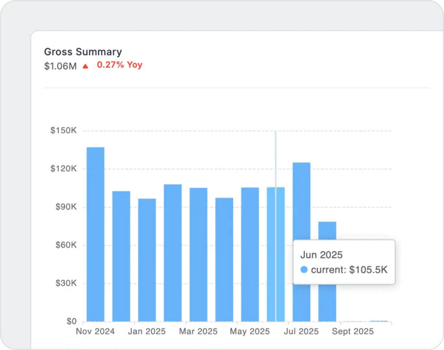444x350 pixels.
Task: Click the $90K y-axis label
Action: coord(65,207)
